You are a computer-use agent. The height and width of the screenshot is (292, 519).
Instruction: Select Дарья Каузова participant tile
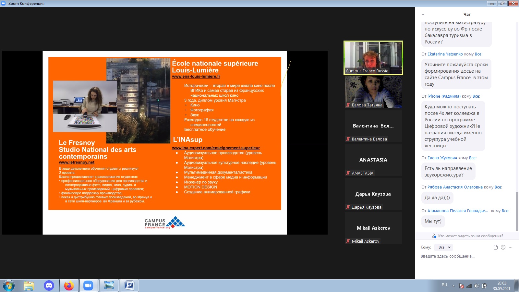point(373,194)
